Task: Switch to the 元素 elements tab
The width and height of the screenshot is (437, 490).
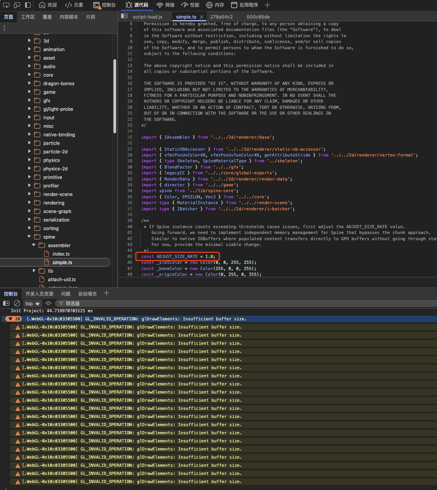Action: tap(74, 5)
